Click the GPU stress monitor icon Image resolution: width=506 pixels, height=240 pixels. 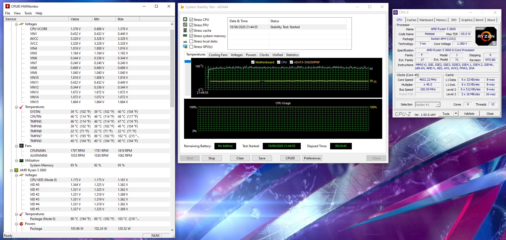click(x=185, y=47)
